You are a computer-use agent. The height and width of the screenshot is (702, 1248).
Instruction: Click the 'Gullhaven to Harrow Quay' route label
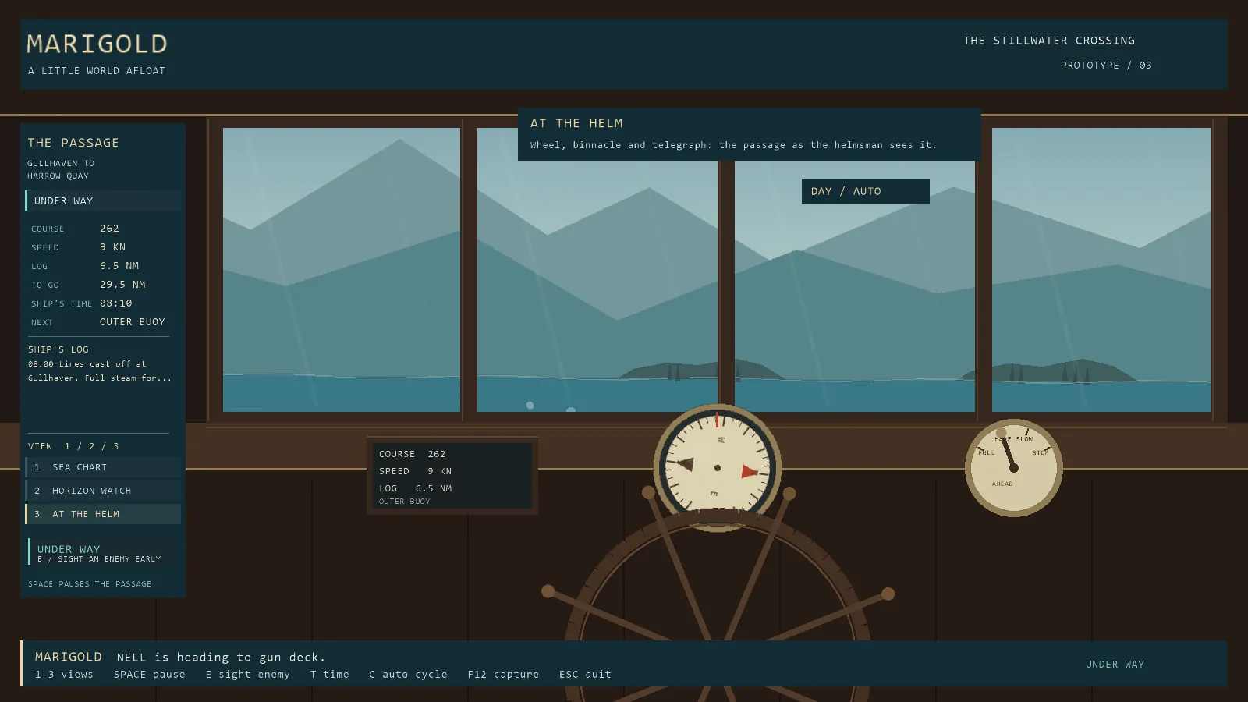pyautogui.click(x=61, y=170)
